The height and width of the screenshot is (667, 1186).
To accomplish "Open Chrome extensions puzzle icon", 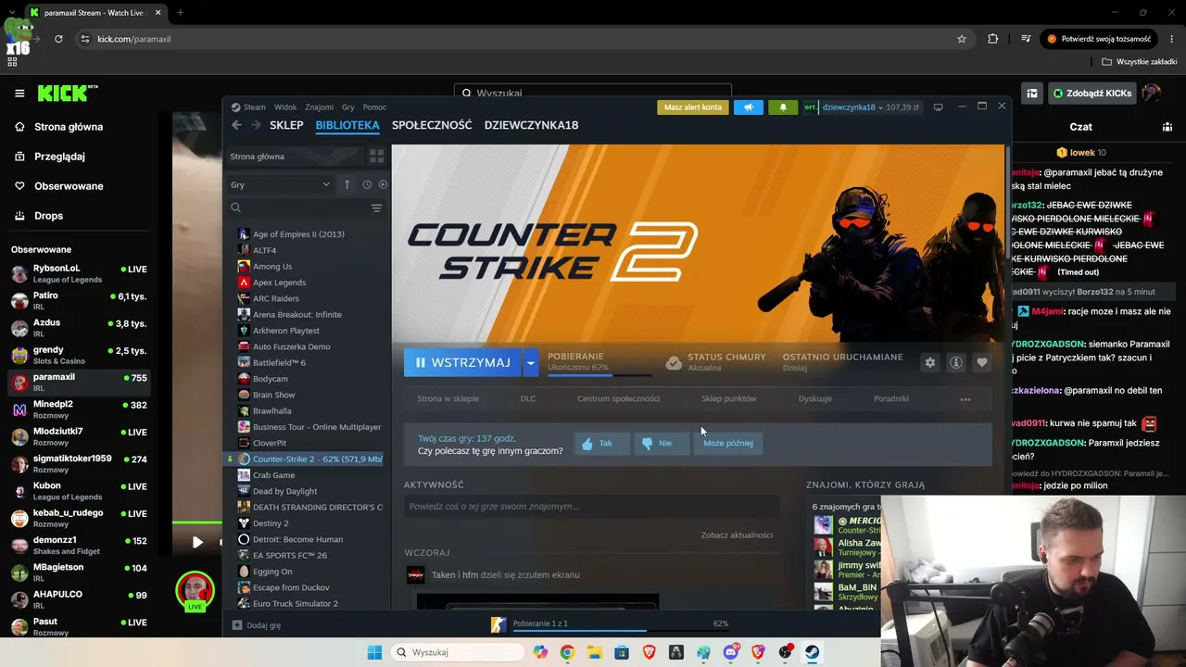I will pyautogui.click(x=993, y=39).
